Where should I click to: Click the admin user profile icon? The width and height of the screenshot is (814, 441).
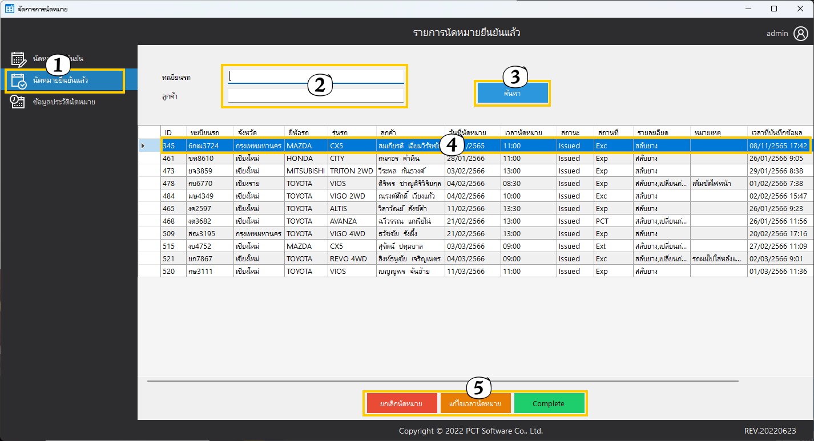[800, 33]
